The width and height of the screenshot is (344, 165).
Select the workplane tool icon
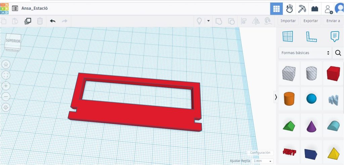coord(288,36)
